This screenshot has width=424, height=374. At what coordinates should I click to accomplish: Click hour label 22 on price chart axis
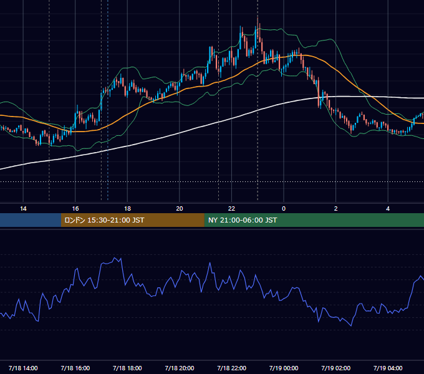click(x=232, y=209)
